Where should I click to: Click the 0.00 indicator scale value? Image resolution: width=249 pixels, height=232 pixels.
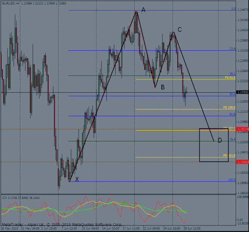pos(239,220)
